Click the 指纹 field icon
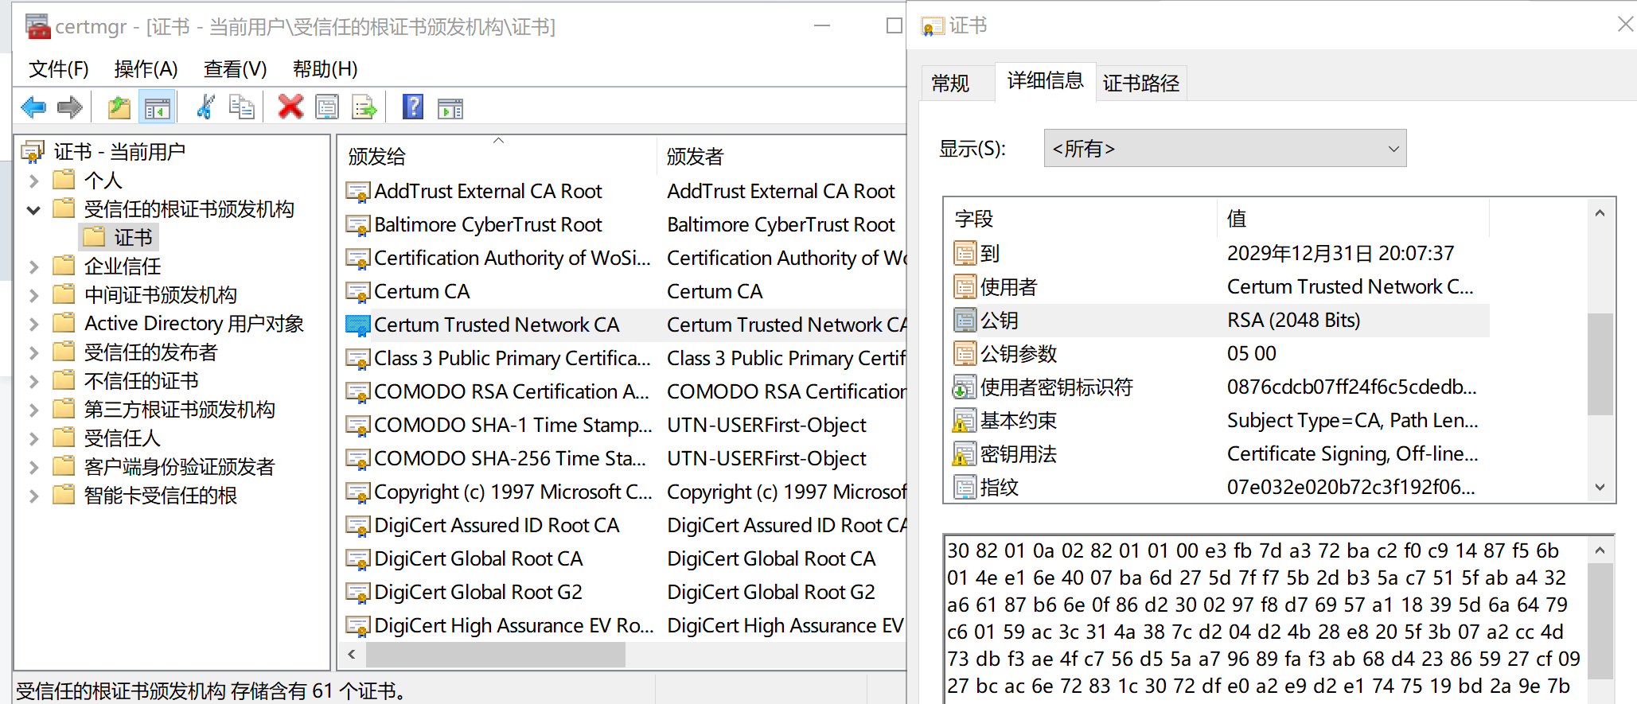 click(x=965, y=487)
